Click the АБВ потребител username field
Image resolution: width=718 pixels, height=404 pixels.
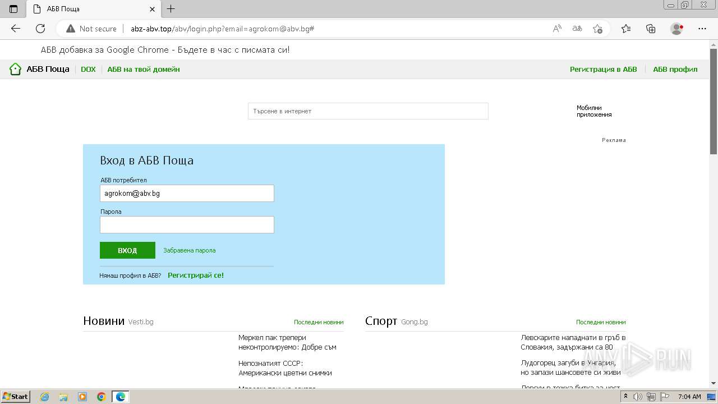coord(187,193)
